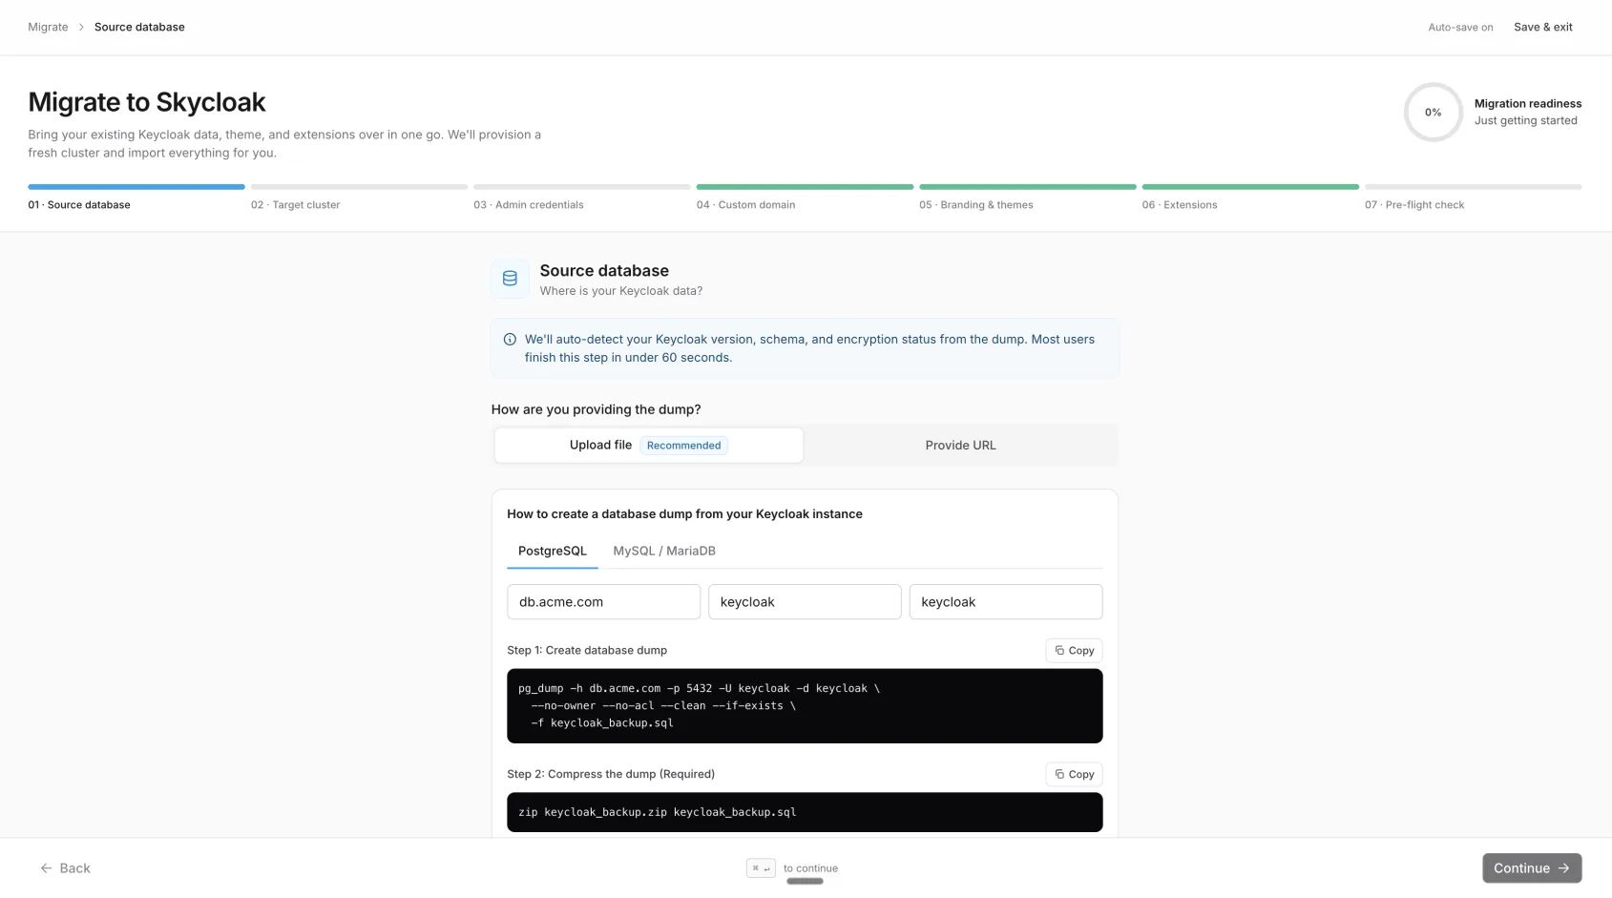Switch to the MySQL / MariaDB tab
Viewport: 1612px width, 898px height.
664,551
